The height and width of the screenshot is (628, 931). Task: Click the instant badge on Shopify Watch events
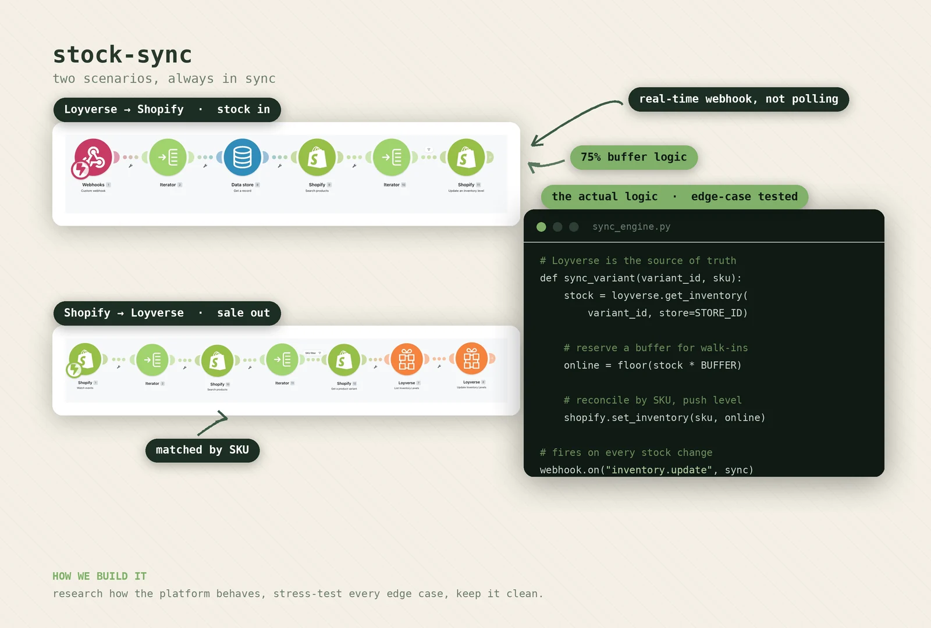coord(74,370)
